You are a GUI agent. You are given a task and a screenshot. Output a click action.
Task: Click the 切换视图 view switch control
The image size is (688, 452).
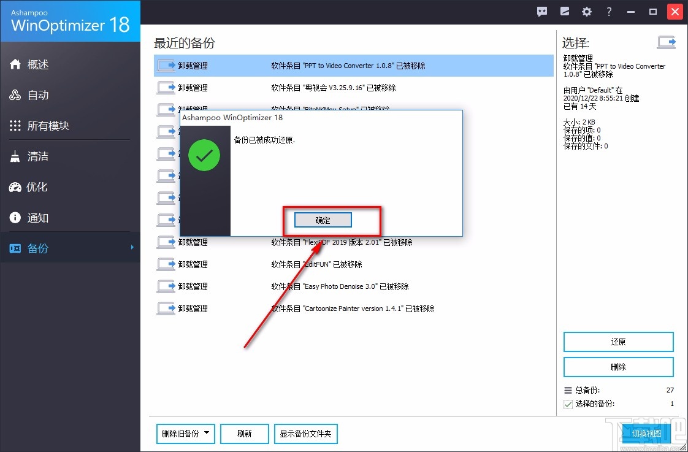[648, 434]
